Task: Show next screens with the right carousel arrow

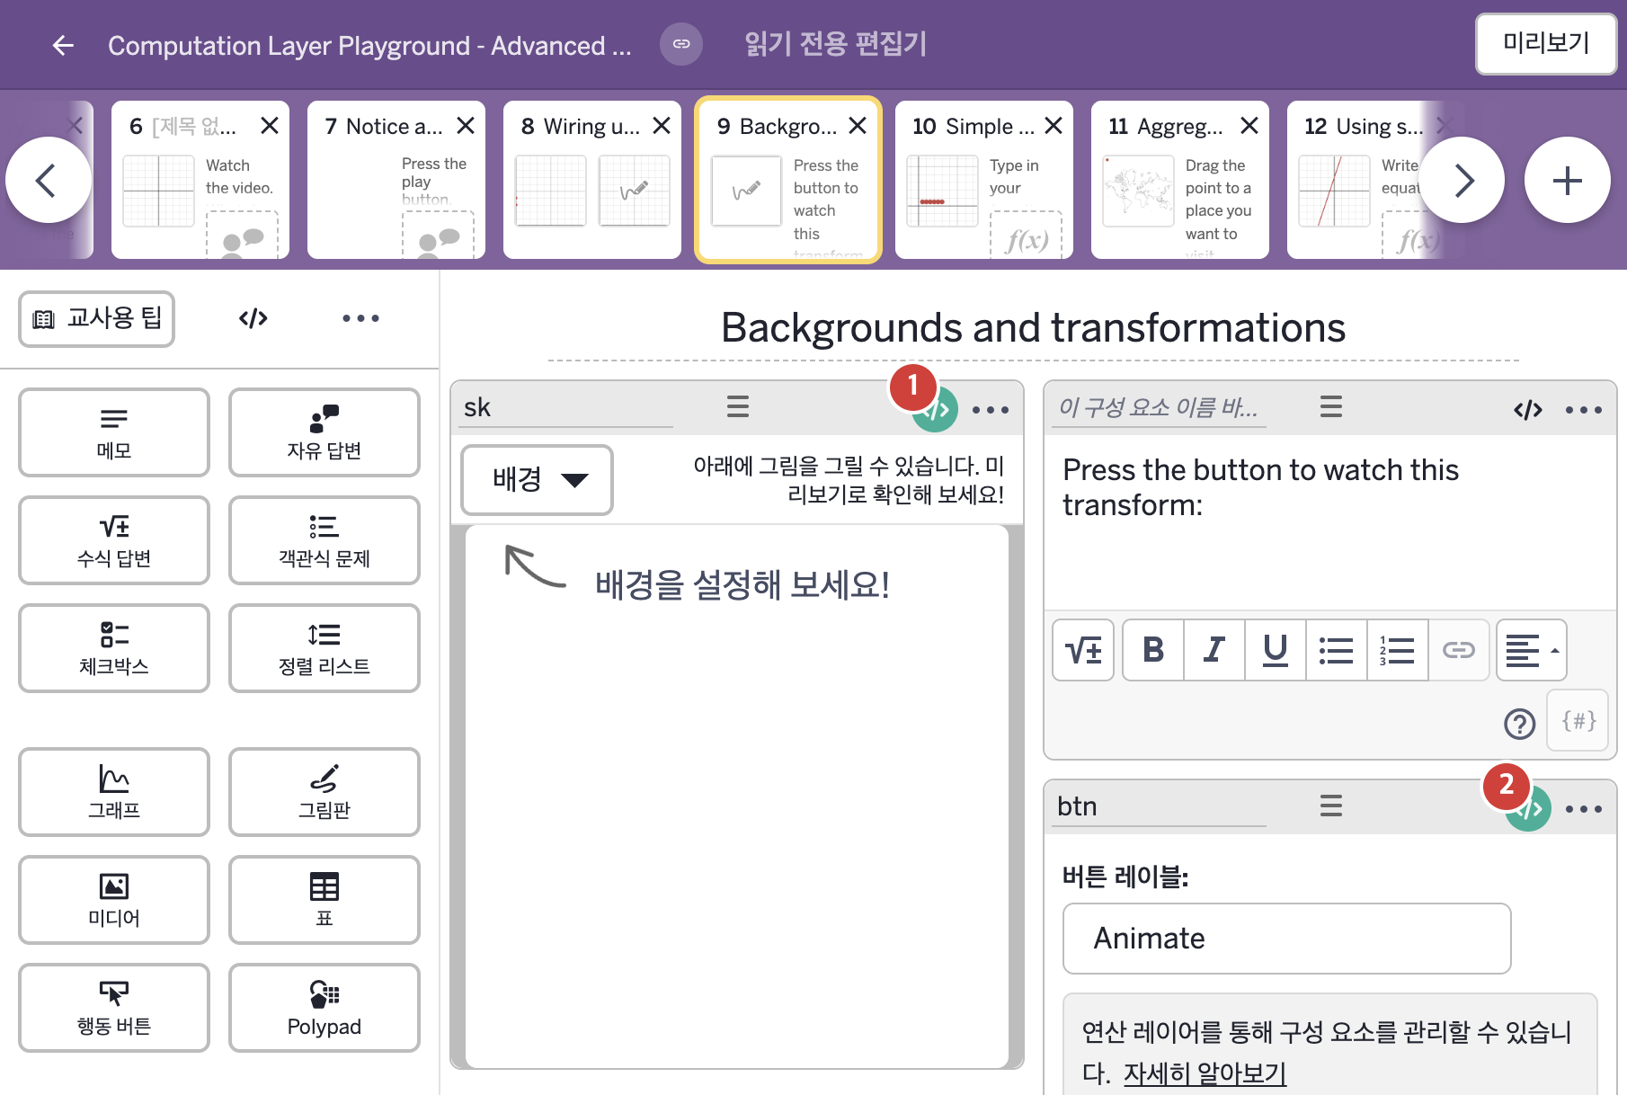Action: (x=1463, y=180)
